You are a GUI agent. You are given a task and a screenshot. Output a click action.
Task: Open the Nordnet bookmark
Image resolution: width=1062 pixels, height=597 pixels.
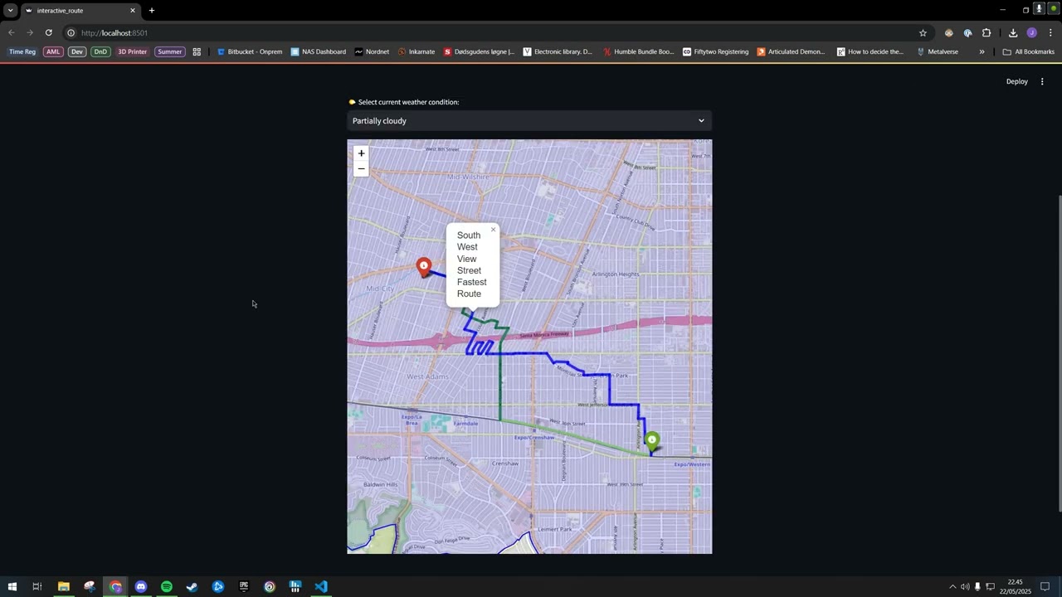coord(372,51)
